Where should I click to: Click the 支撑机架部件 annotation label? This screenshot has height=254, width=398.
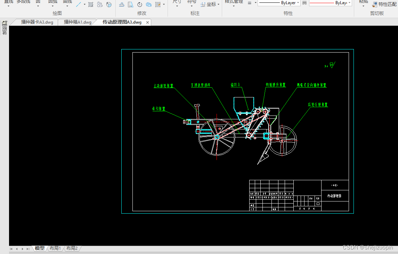coord(201,85)
